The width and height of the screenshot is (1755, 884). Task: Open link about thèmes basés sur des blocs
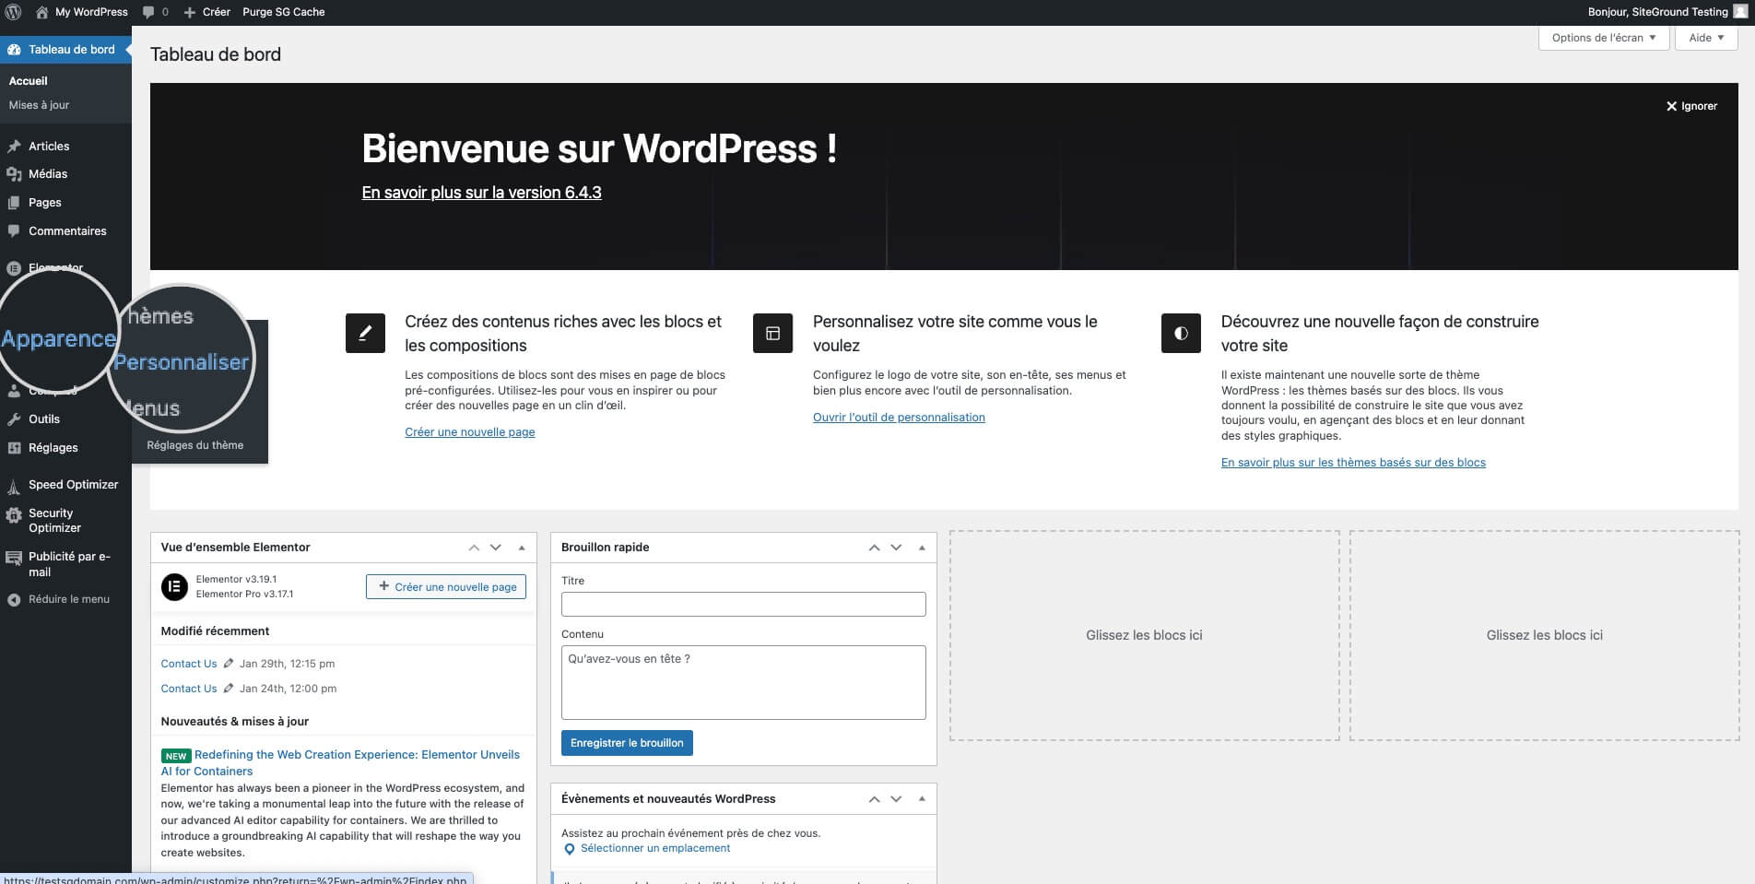pos(1353,462)
